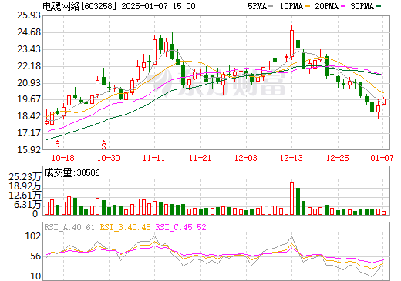401x281 pixels.
Task: Click the 11-21 date label
Action: pyautogui.click(x=200, y=158)
